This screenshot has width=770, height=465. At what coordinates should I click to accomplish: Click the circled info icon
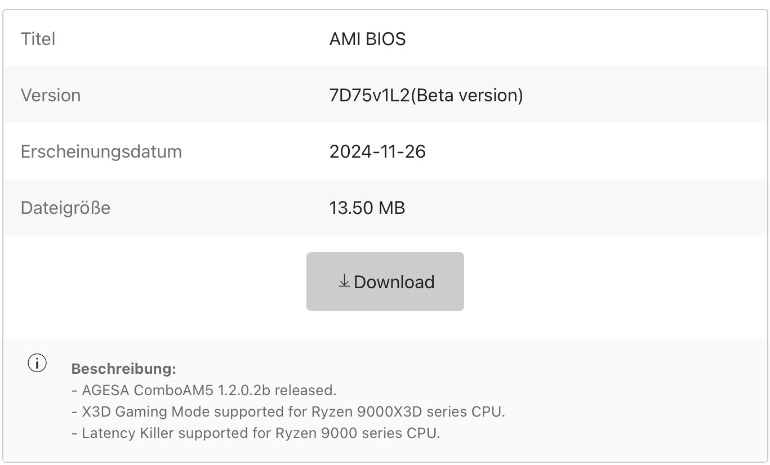(x=37, y=364)
